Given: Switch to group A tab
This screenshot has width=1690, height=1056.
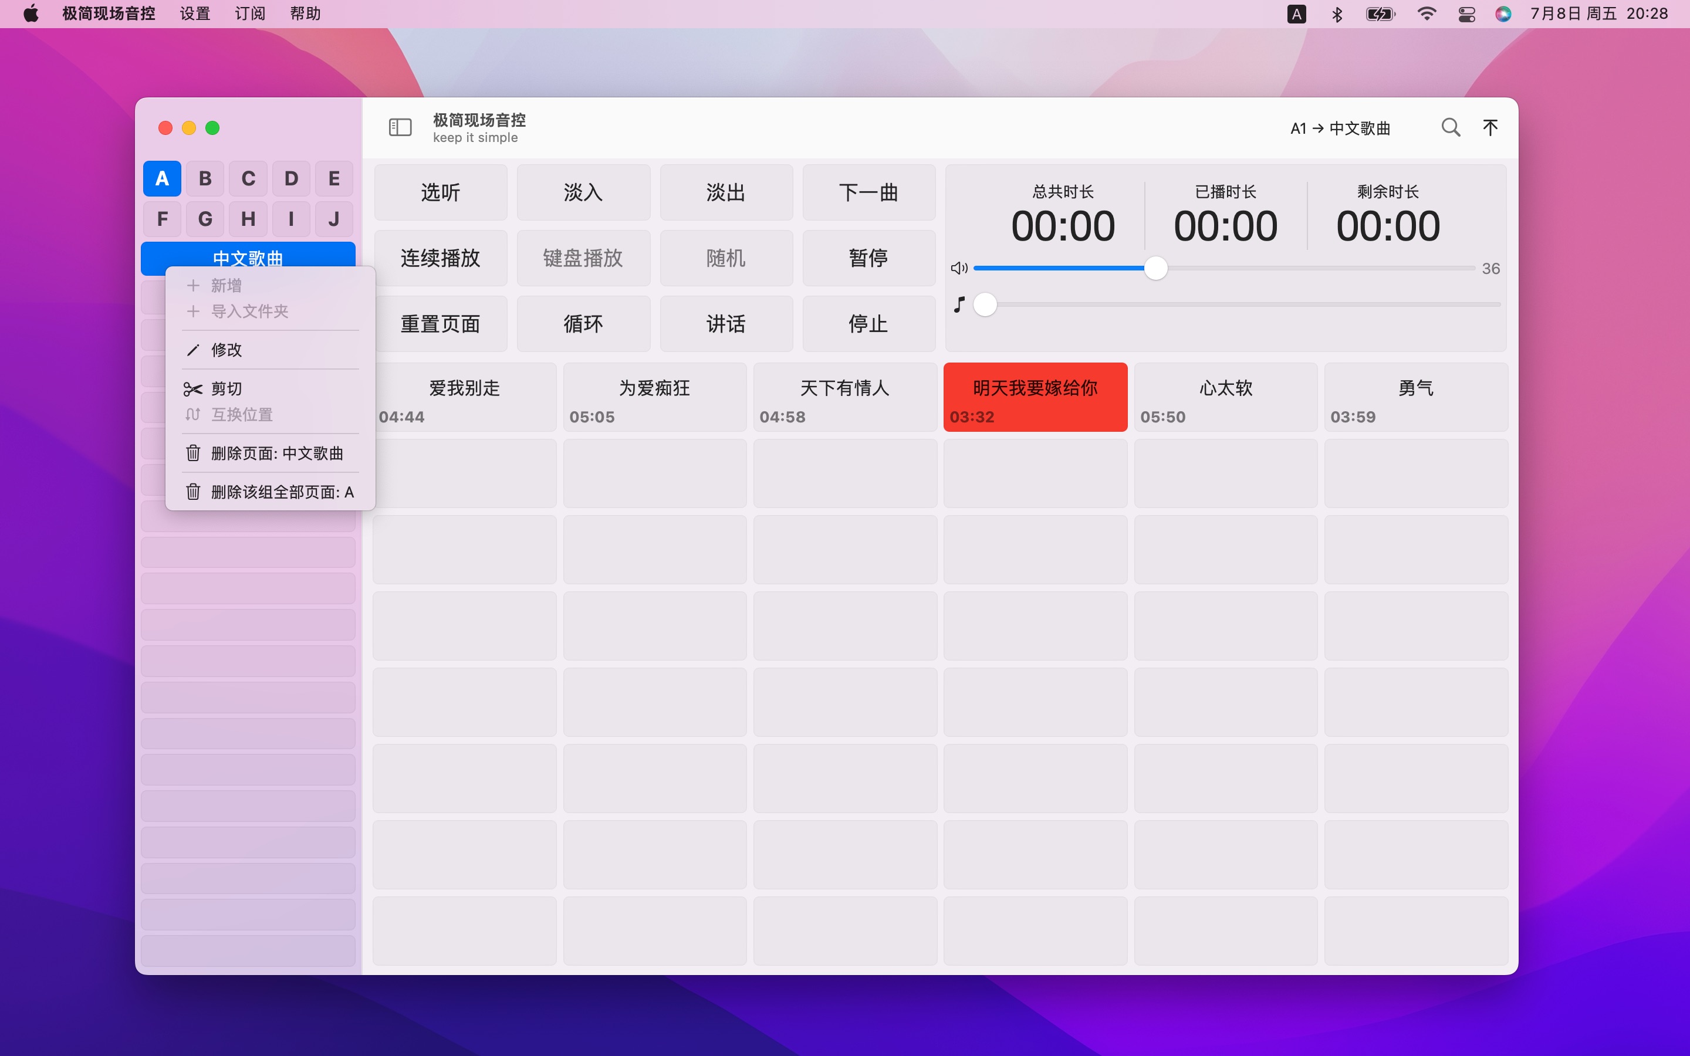Looking at the screenshot, I should pyautogui.click(x=162, y=179).
